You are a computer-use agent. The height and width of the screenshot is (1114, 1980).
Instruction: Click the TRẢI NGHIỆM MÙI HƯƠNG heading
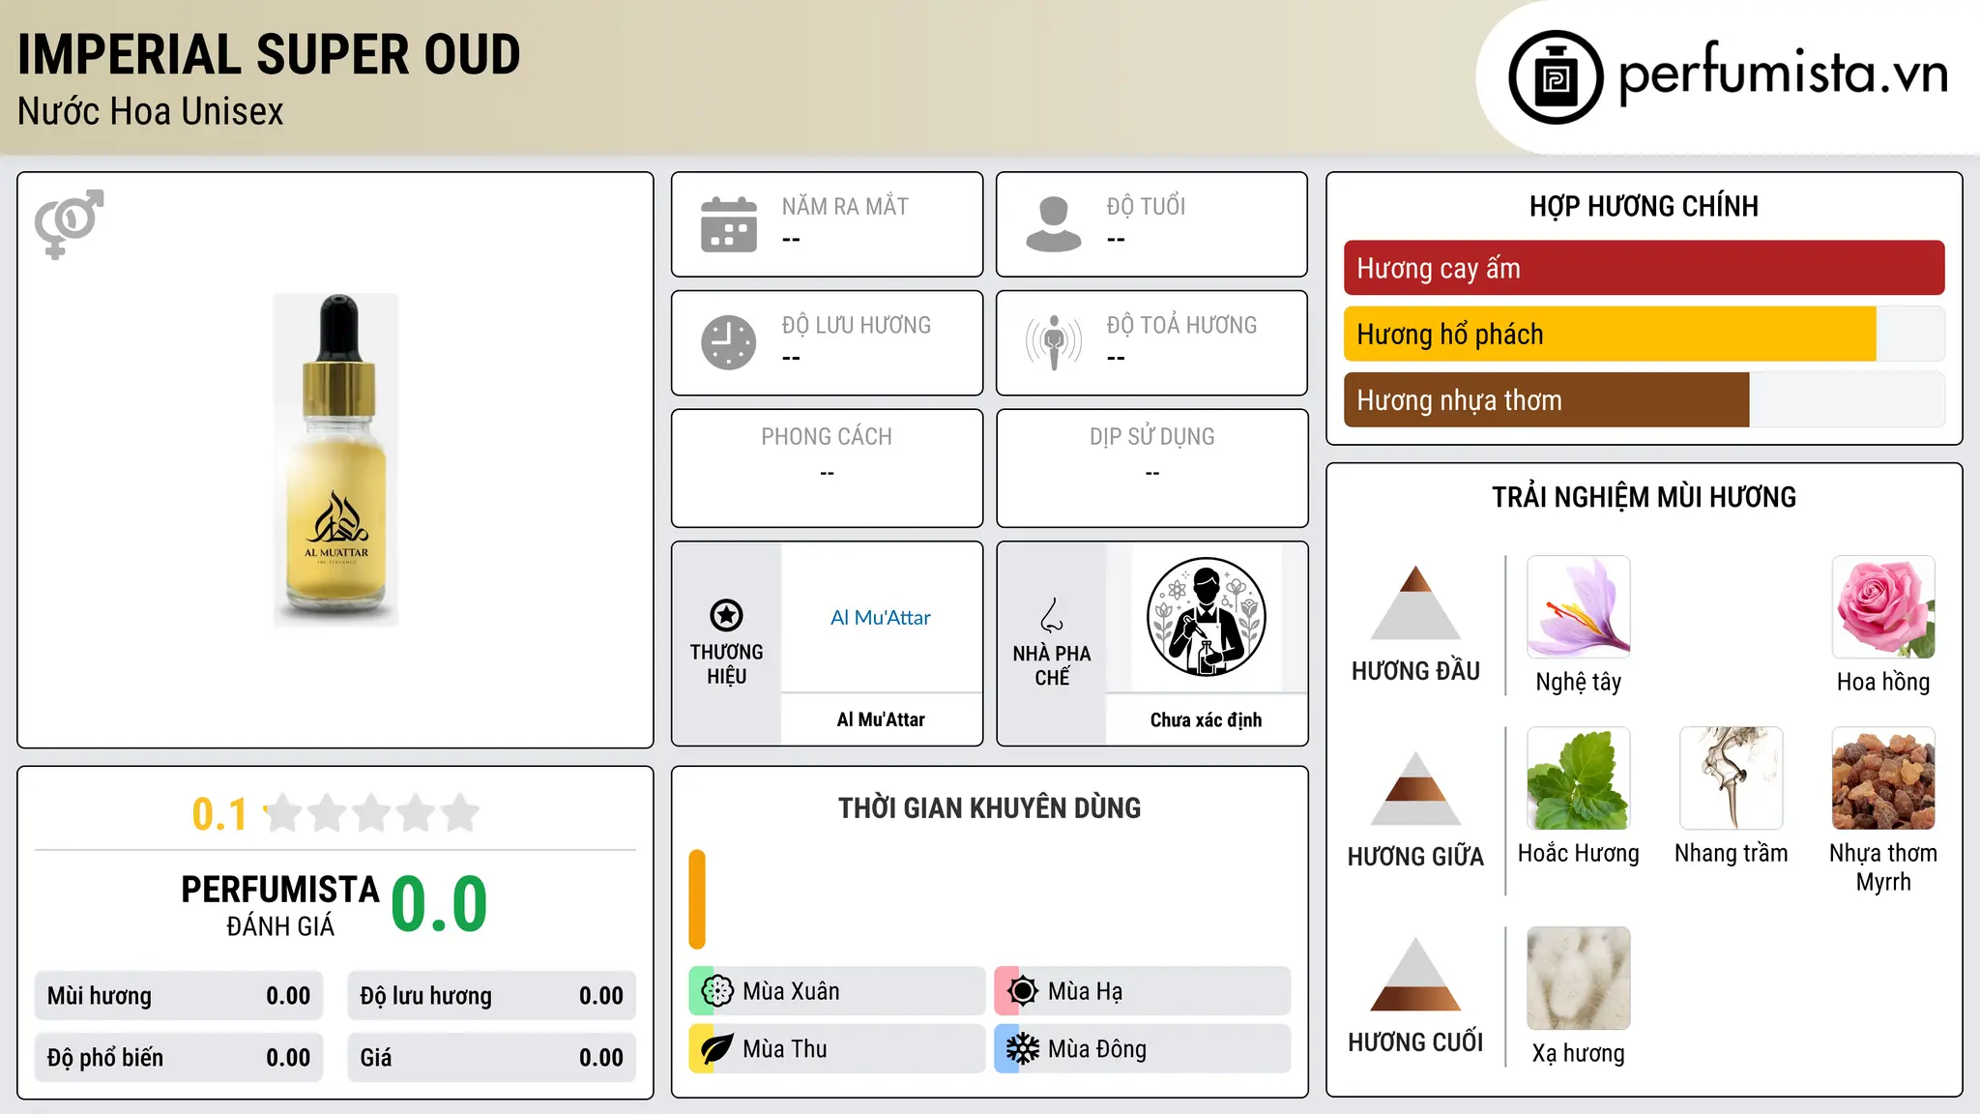(x=1645, y=497)
